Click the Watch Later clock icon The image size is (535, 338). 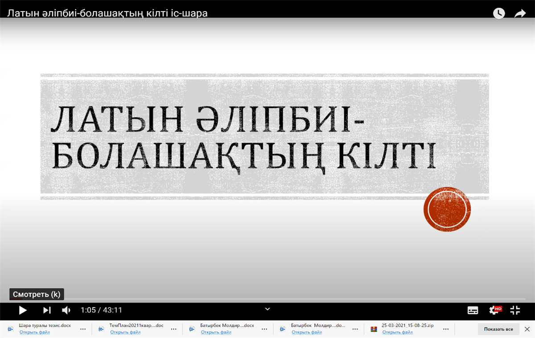[499, 13]
